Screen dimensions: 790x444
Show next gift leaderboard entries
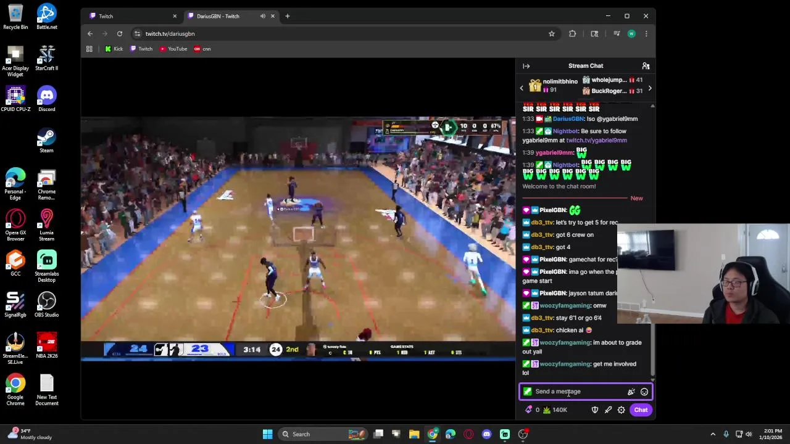click(649, 88)
